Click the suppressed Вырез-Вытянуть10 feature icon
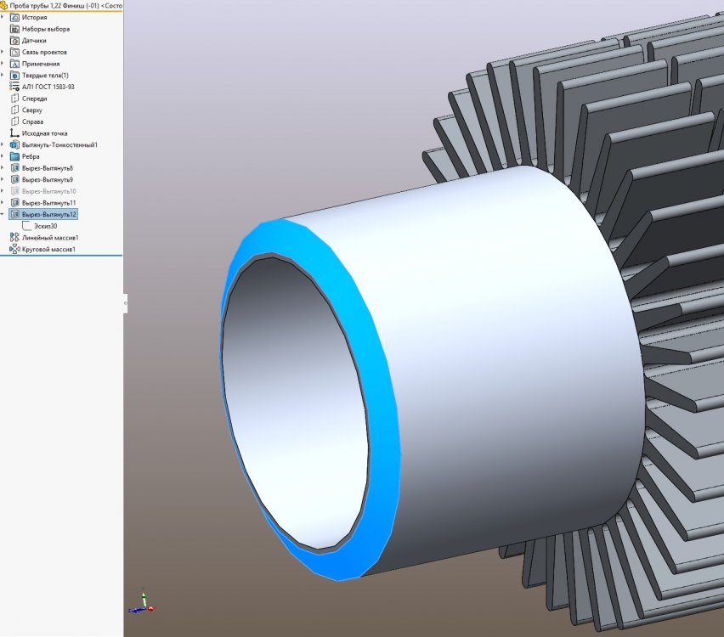This screenshot has height=637, width=724. tap(14, 191)
